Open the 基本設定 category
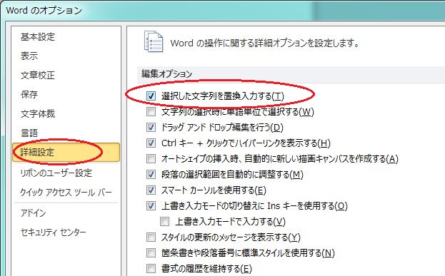445x276 pixels. coord(37,37)
